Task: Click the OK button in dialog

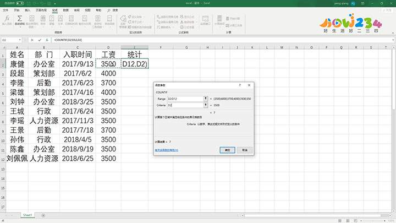Action: [x=227, y=150]
